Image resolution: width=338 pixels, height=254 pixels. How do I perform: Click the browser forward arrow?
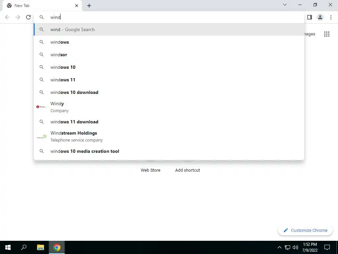18,17
